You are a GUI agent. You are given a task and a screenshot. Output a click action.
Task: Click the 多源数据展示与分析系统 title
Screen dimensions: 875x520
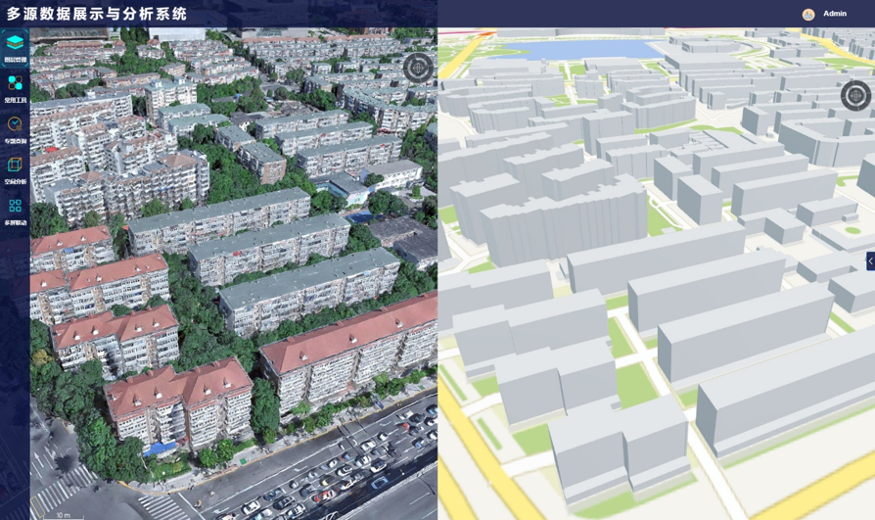pos(97,14)
